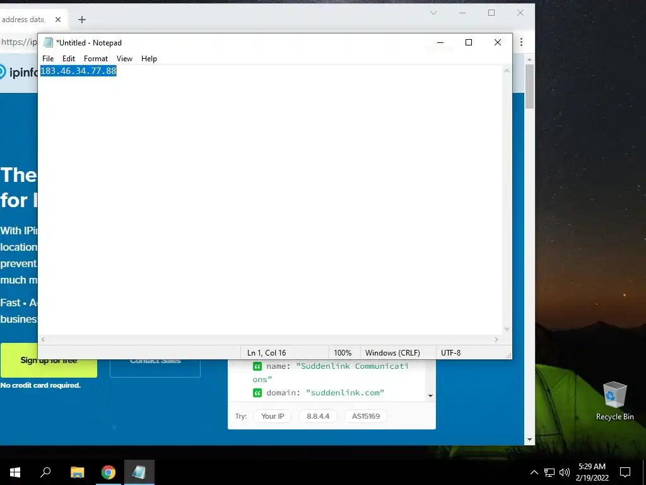Screen dimensions: 646x485
Task: Click Sign up for free button
Action: pyautogui.click(x=49, y=360)
